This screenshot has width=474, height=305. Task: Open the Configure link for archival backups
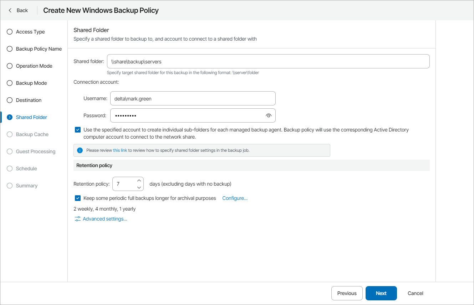coord(235,198)
